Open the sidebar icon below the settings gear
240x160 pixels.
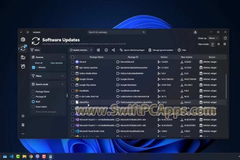[23, 125]
